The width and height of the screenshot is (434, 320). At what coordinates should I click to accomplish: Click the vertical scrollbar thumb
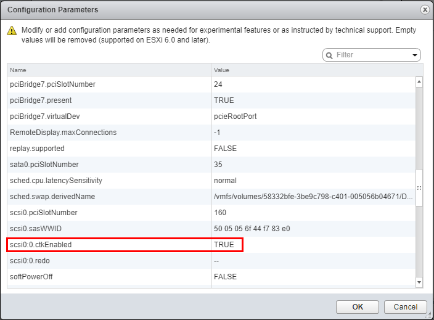click(x=419, y=187)
